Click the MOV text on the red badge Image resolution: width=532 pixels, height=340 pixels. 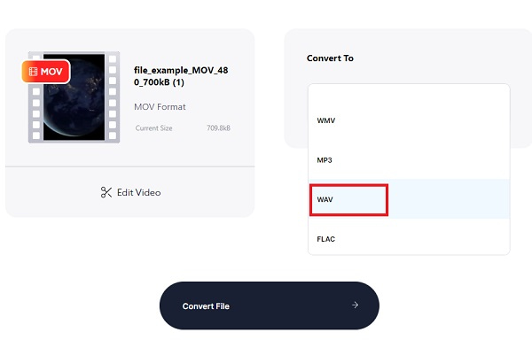point(51,72)
